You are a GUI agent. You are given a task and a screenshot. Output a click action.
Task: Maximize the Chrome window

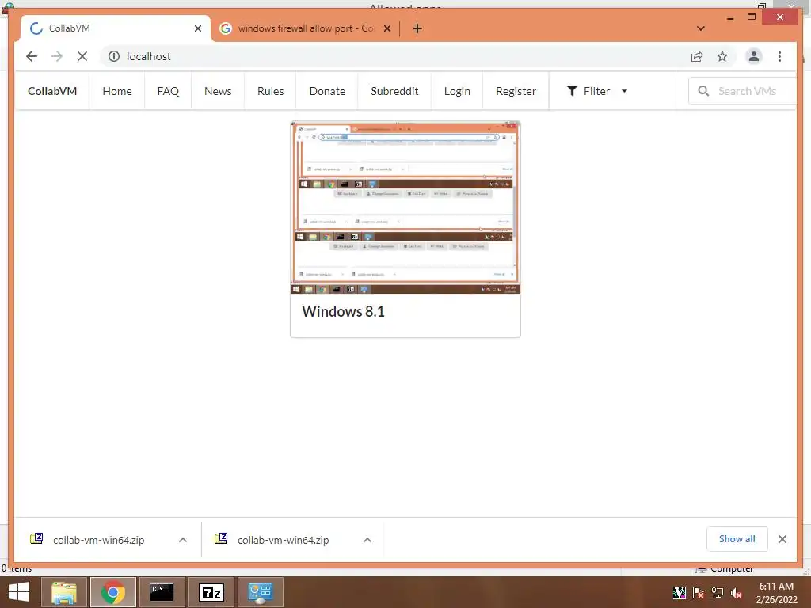752,17
